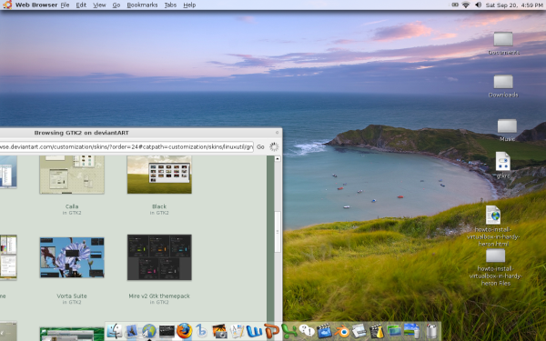The height and width of the screenshot is (341, 546).
Task: Open battery status indicator
Action: point(455,5)
